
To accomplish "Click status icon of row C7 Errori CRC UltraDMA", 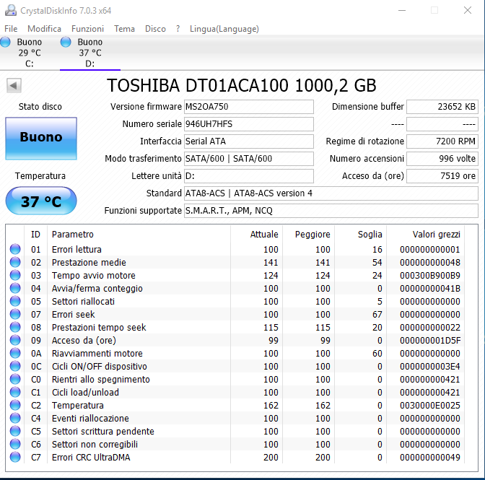I will [x=15, y=457].
